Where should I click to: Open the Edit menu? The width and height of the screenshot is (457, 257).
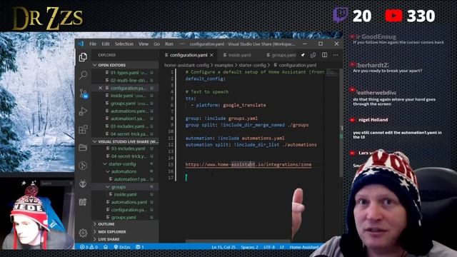[x=106, y=44]
